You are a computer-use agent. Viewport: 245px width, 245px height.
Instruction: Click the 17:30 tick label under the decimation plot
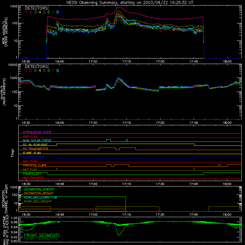tap(160, 215)
